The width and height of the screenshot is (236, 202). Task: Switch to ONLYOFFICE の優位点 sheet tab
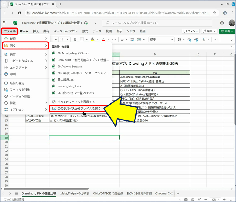(108, 193)
